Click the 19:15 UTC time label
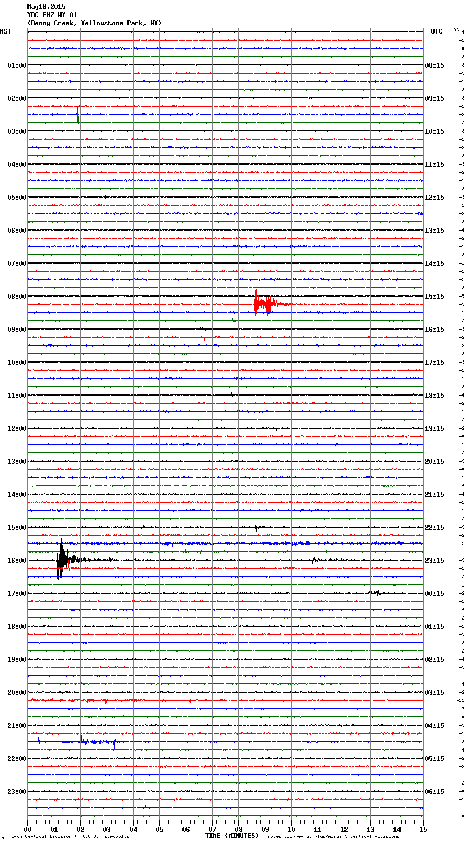The image size is (467, 844). 435,429
